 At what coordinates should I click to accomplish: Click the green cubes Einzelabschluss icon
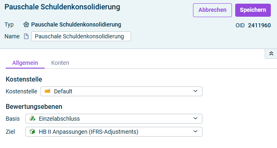pyautogui.click(x=32, y=119)
